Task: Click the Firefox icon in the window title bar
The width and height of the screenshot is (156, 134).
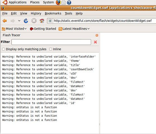Action: (3, 8)
